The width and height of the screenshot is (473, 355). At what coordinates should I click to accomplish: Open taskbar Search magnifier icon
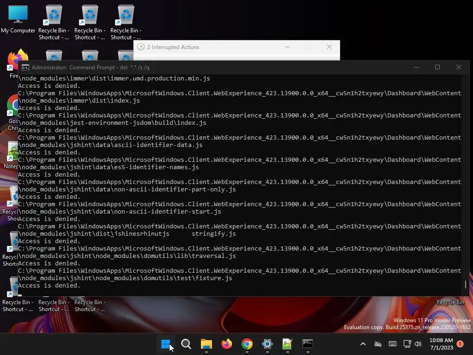click(186, 344)
